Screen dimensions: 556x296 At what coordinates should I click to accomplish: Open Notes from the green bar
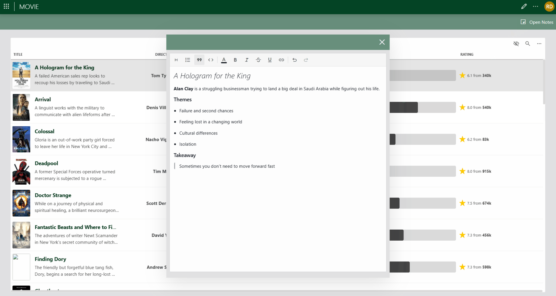point(537,22)
